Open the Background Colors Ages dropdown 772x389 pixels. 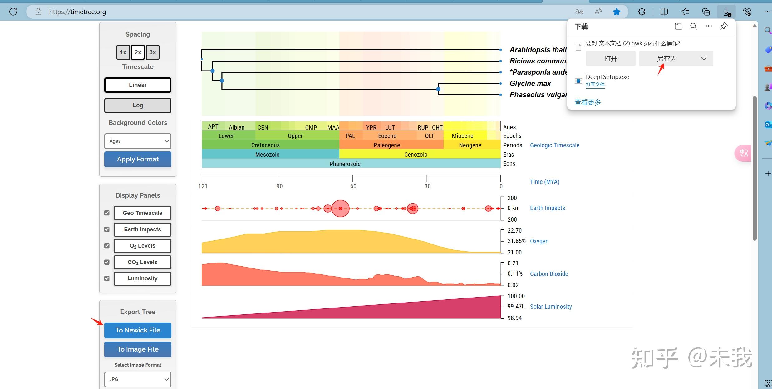click(138, 141)
